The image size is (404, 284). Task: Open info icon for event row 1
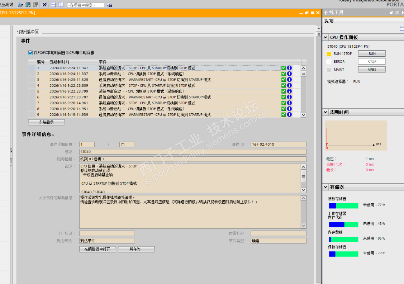[x=289, y=68]
